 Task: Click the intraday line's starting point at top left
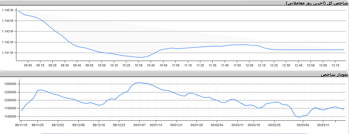click(x=18, y=11)
